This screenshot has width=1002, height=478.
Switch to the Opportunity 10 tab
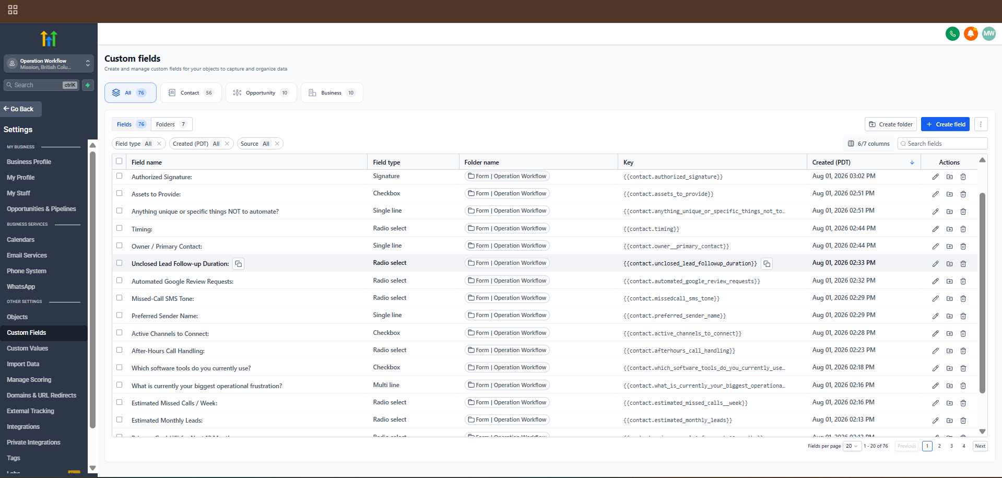click(261, 93)
